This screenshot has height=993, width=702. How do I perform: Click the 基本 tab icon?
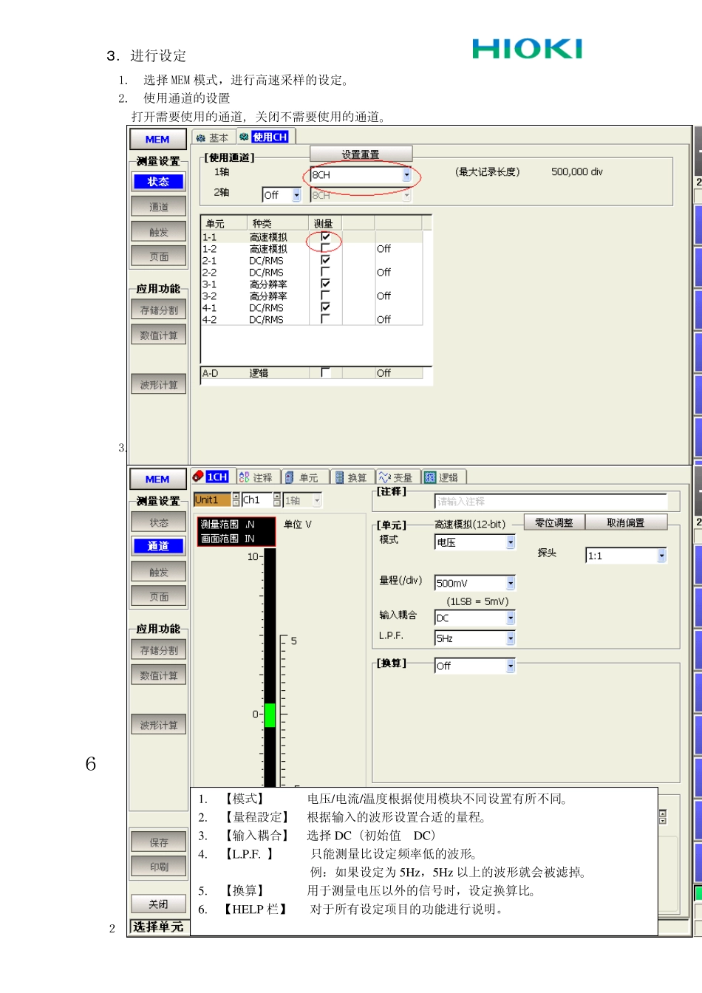(x=200, y=137)
